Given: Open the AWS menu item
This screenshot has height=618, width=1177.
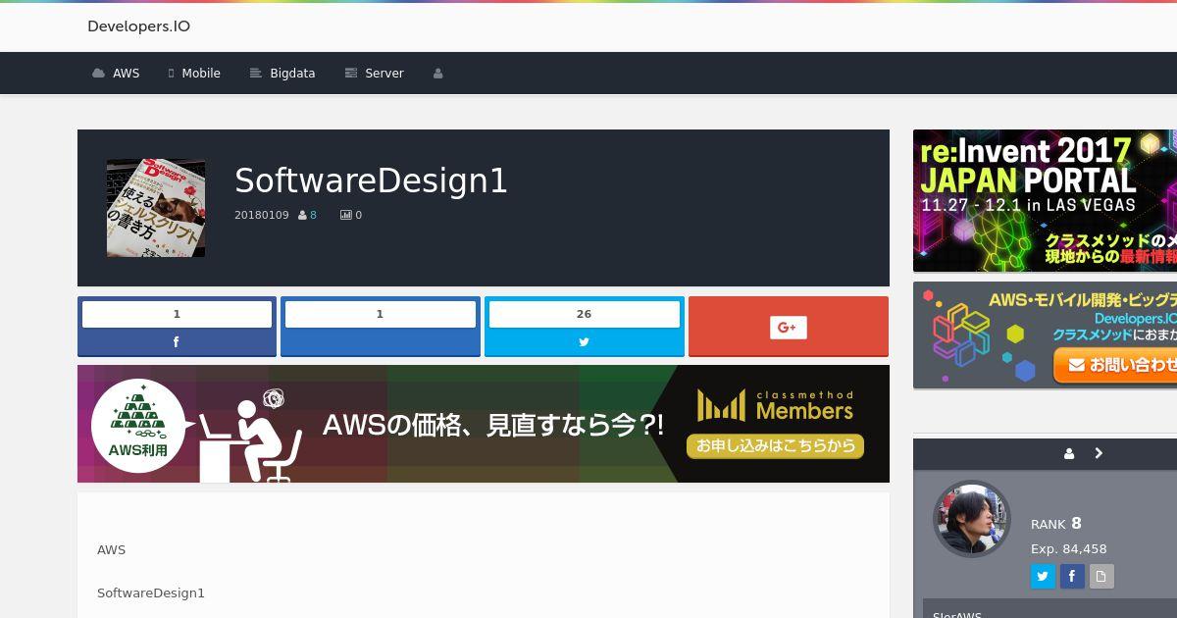Looking at the screenshot, I should pyautogui.click(x=116, y=74).
